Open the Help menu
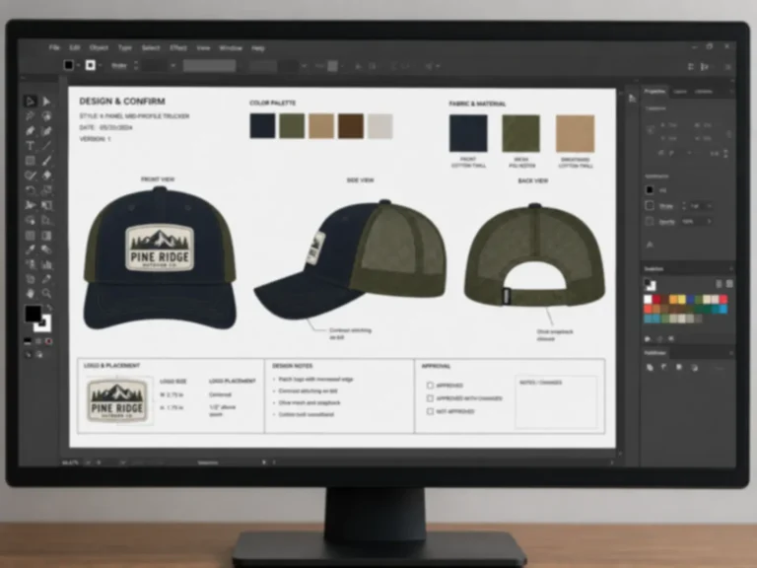This screenshot has width=757, height=568. (x=258, y=48)
